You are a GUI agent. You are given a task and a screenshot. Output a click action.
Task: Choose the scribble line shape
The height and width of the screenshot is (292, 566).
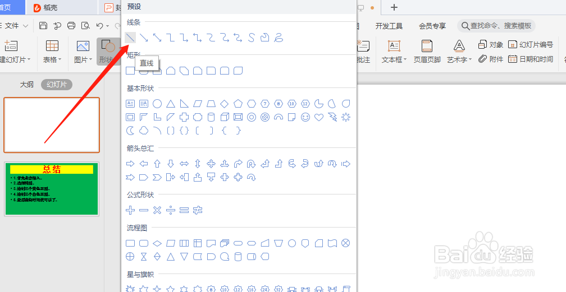click(x=278, y=37)
